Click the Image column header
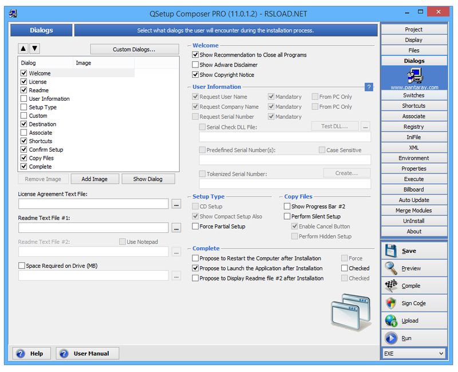The height and width of the screenshot is (372, 458). (x=104, y=63)
